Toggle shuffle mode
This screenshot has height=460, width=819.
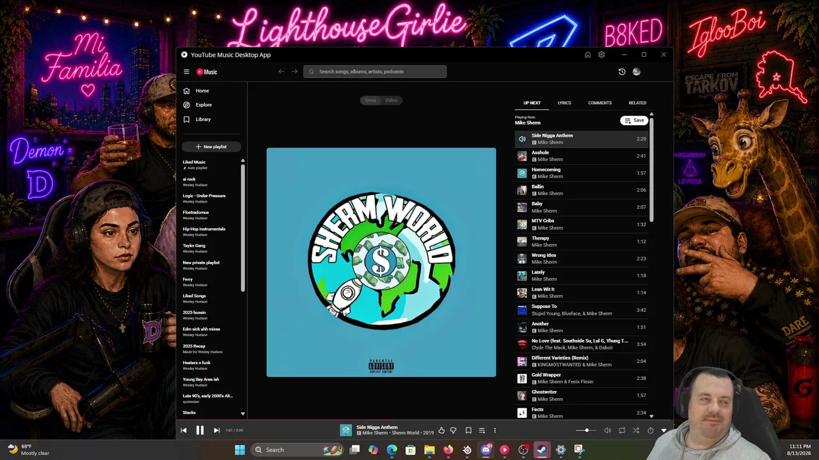pos(636,431)
